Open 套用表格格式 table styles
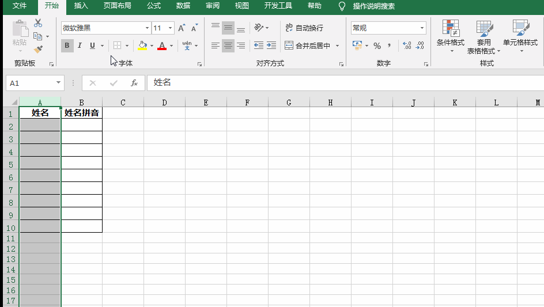 click(483, 36)
